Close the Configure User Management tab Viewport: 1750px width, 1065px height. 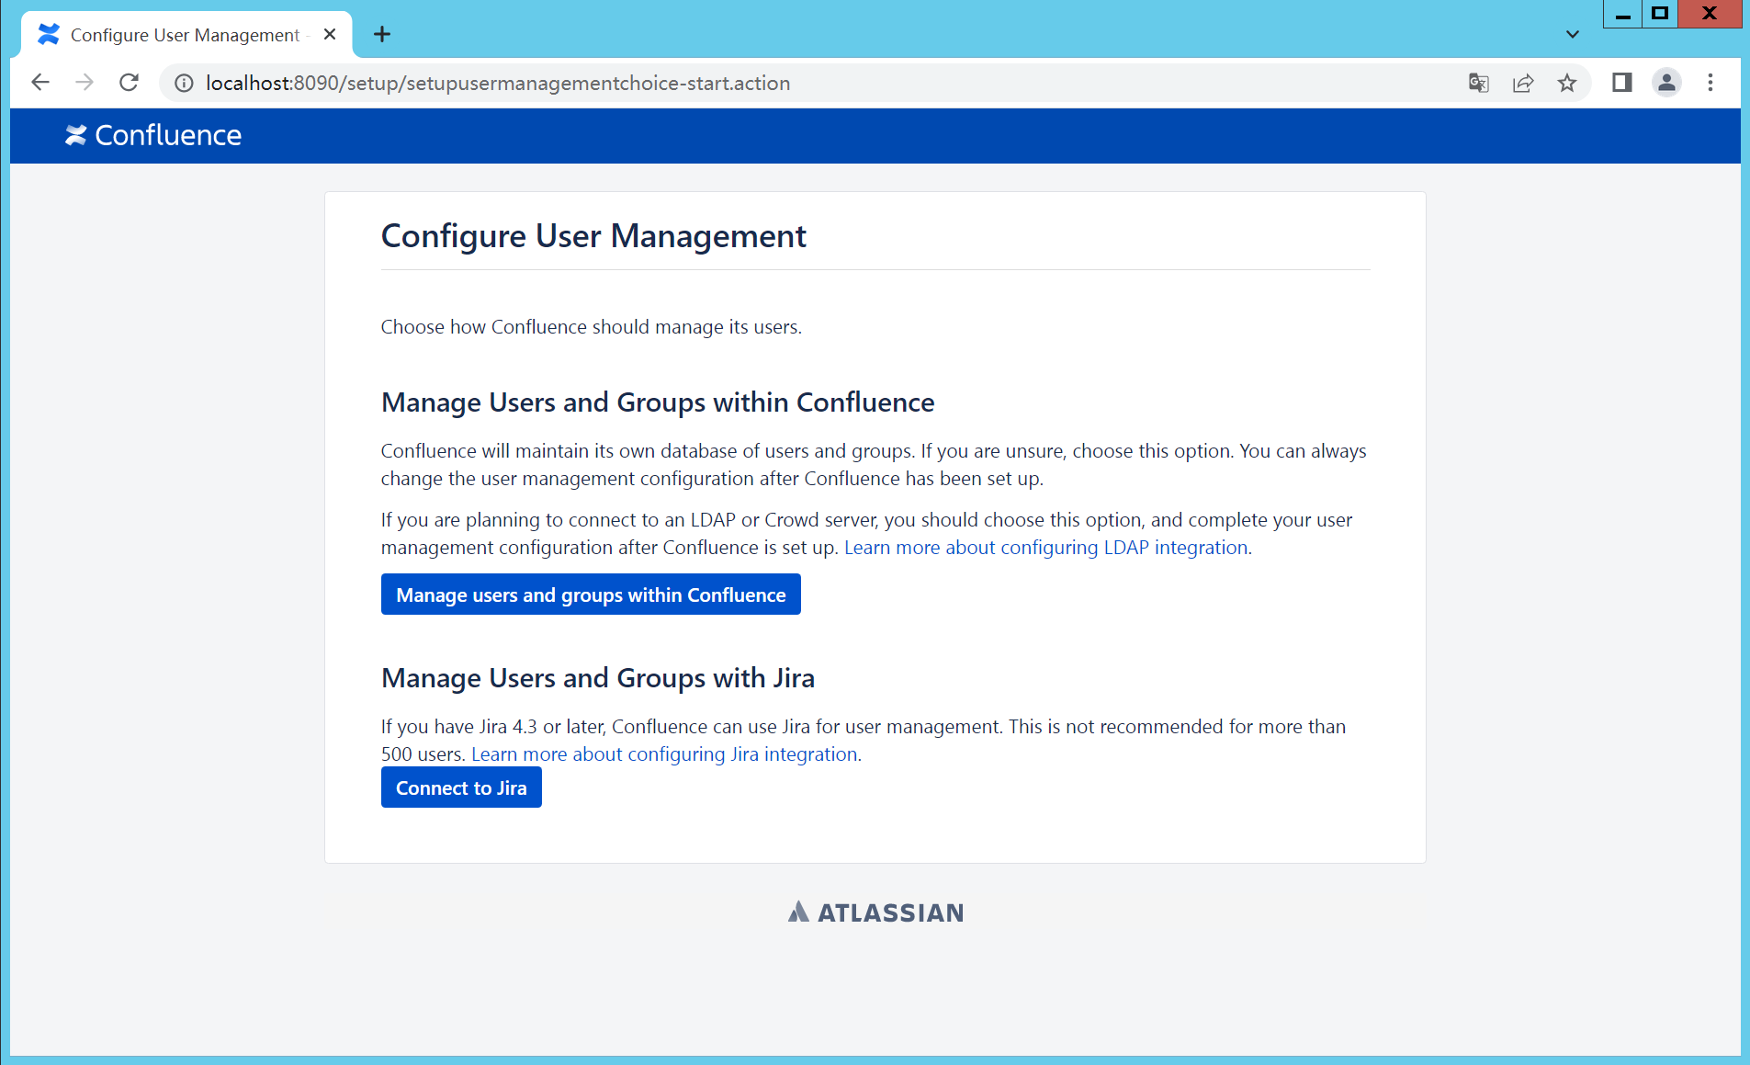pyautogui.click(x=330, y=34)
